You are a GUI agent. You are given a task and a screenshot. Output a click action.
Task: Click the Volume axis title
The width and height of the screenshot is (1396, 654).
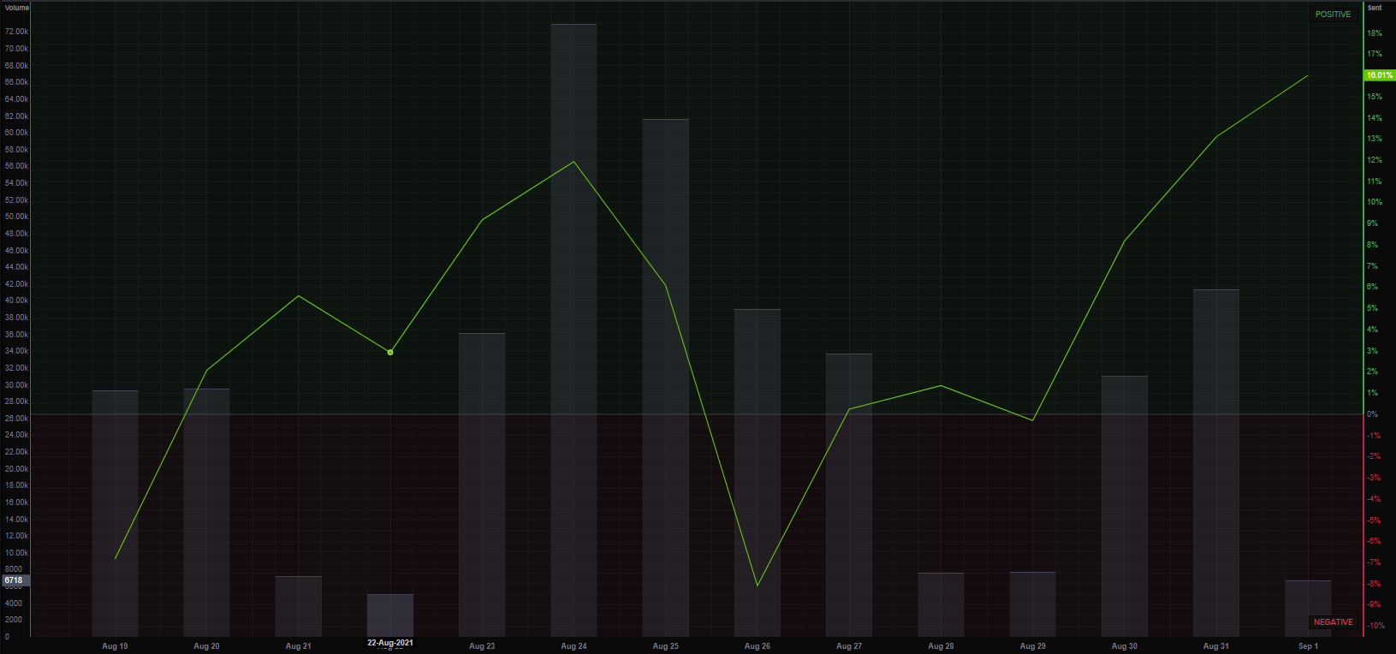pyautogui.click(x=17, y=8)
